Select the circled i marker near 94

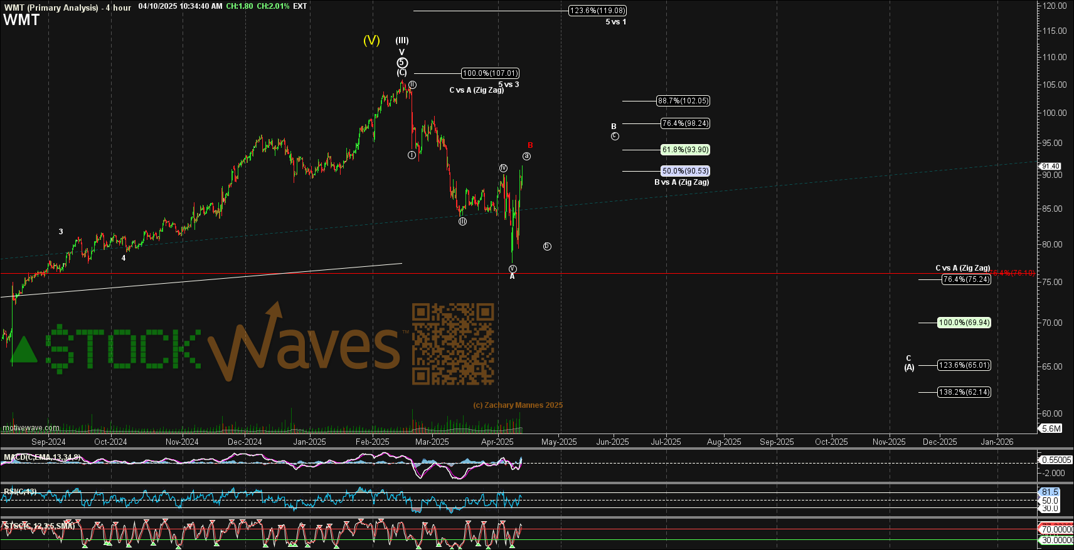point(412,155)
